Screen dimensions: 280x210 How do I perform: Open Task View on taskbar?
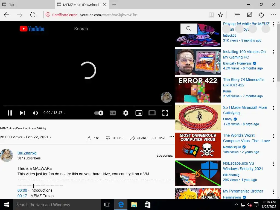(107, 205)
